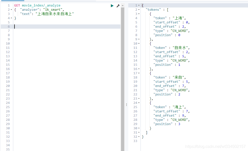
Task: Click request gutter line number 35
Action: [8, 149]
